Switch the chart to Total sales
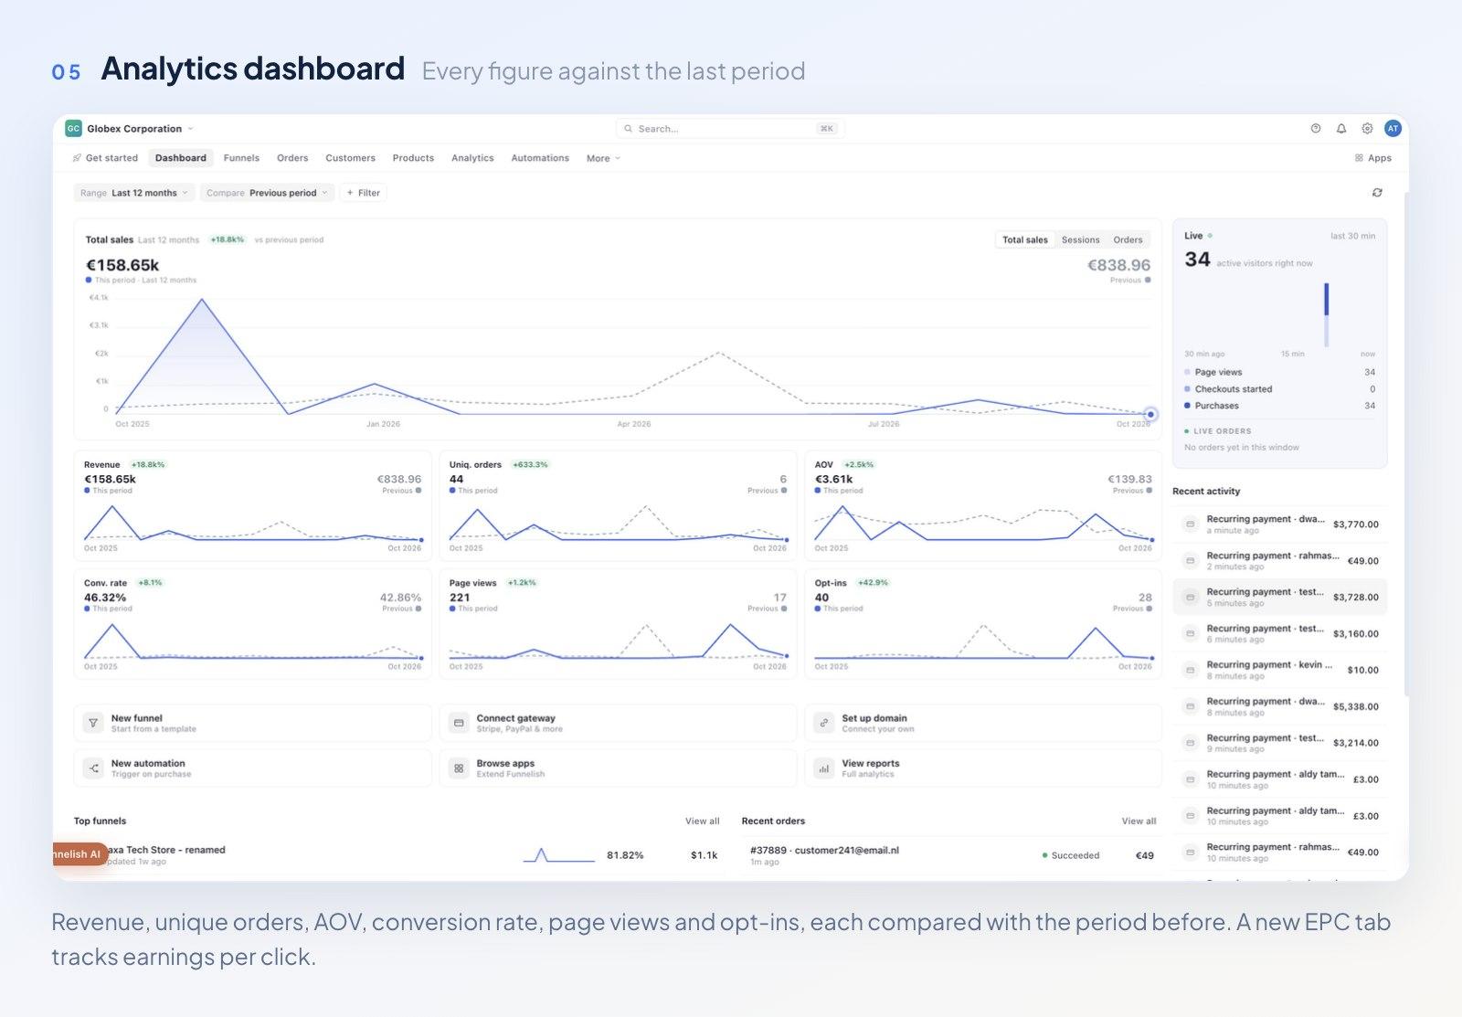This screenshot has width=1462, height=1017. [1025, 240]
